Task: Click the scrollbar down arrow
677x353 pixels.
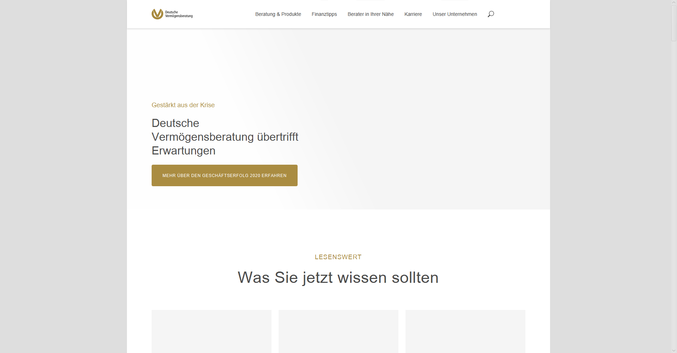Action: 674,350
